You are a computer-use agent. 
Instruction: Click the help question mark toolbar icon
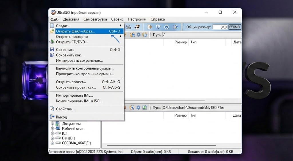pos(167,27)
